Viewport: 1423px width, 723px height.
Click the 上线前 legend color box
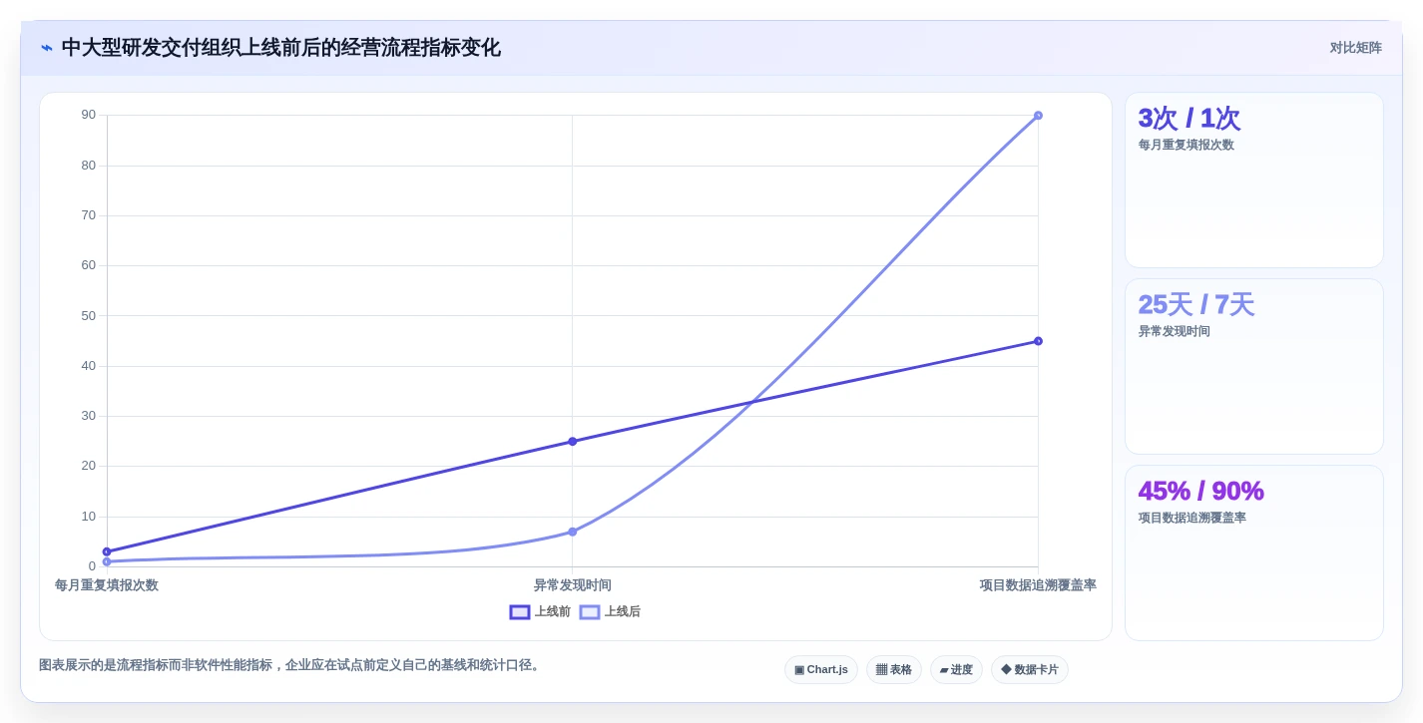[520, 612]
